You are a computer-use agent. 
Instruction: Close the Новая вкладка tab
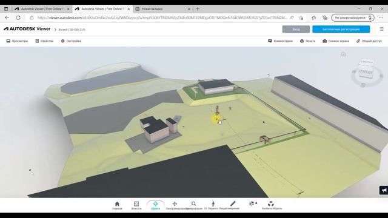pos(189,9)
